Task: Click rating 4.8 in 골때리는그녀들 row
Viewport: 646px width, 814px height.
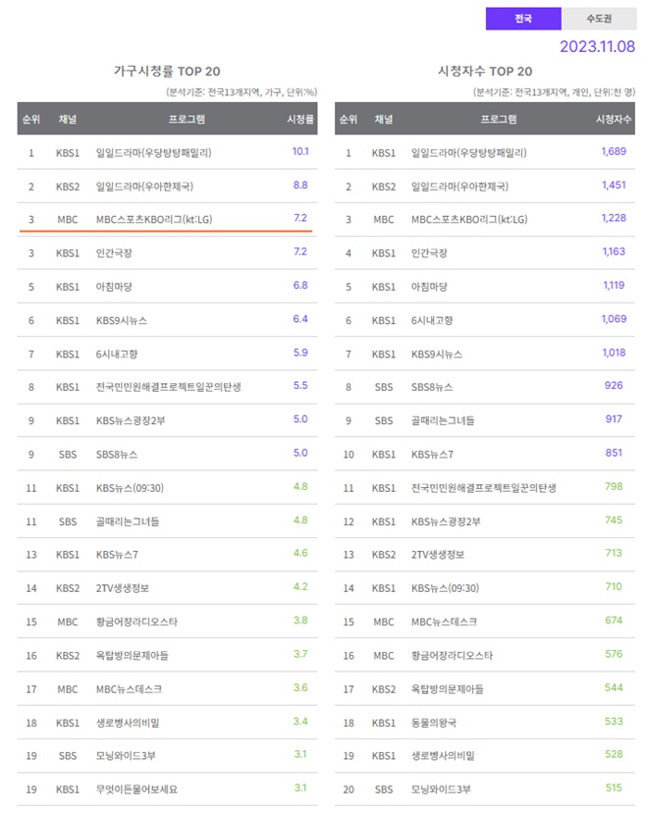Action: (300, 520)
